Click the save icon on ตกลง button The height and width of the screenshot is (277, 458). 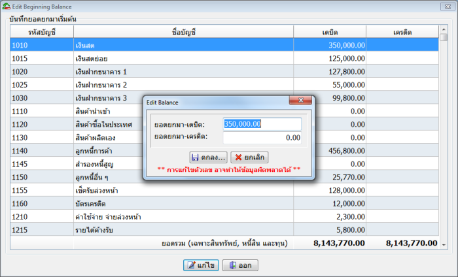[x=195, y=157]
